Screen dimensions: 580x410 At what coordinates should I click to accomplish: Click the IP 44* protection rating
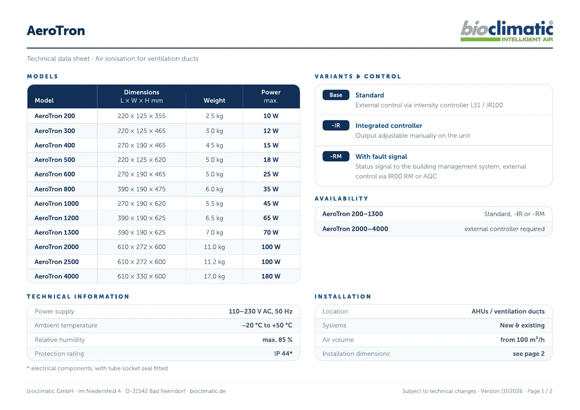283,354
